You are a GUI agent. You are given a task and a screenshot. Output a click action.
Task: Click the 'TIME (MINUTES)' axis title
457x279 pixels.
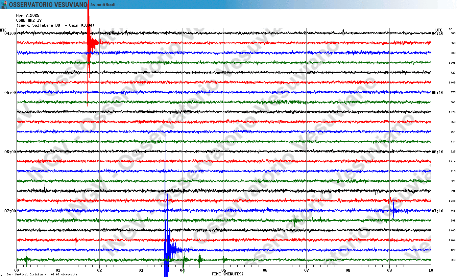pyautogui.click(x=228, y=274)
